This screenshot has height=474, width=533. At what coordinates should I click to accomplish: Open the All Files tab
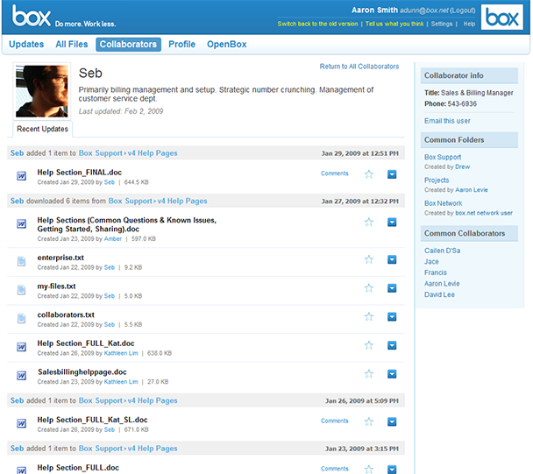coord(72,44)
